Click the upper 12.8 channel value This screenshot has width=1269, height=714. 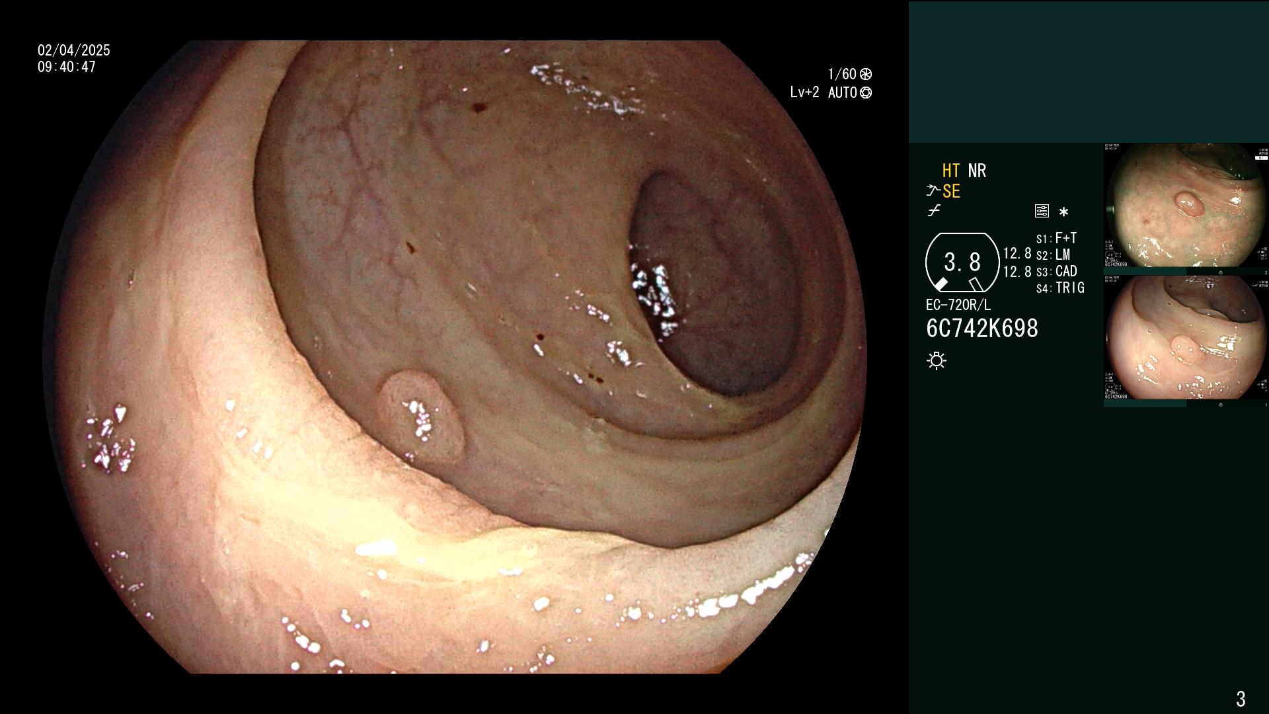(1017, 253)
